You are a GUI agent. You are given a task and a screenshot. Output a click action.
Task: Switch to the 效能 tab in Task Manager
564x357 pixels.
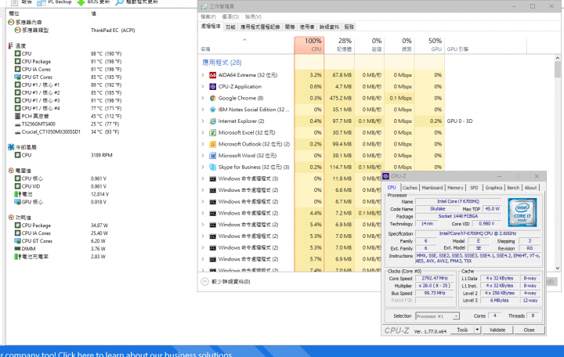point(230,27)
